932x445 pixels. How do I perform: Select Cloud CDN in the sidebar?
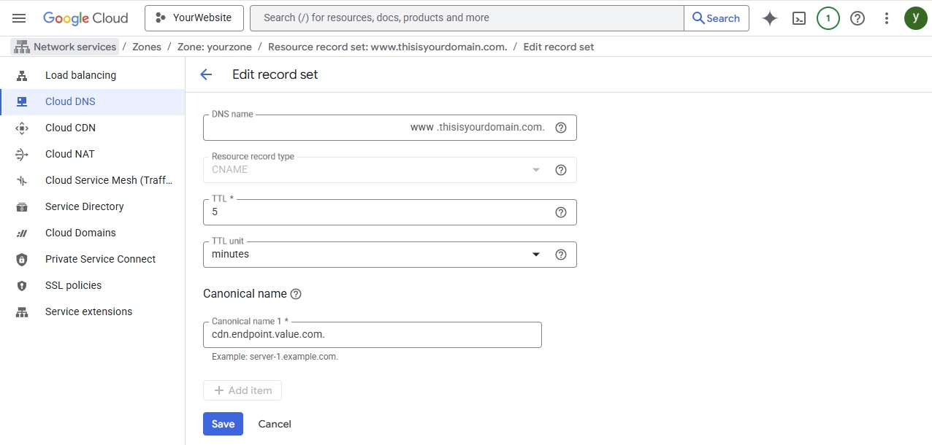[x=70, y=128]
